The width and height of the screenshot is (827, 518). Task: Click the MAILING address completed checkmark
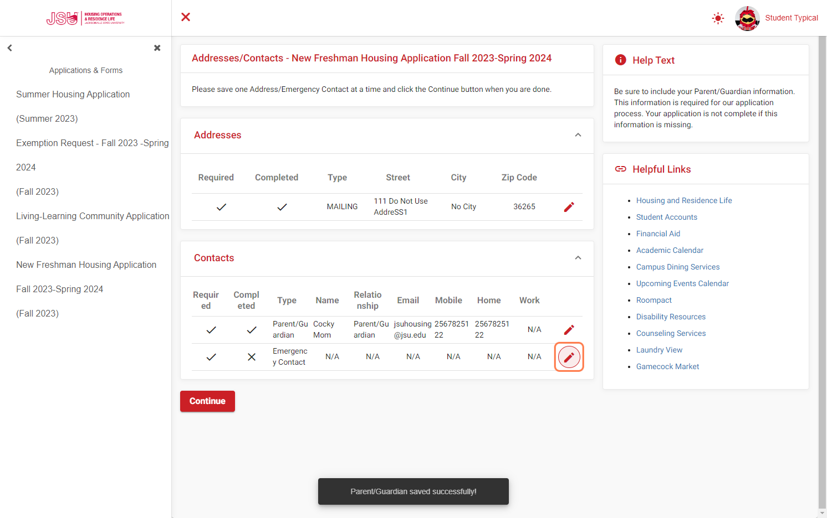282,207
